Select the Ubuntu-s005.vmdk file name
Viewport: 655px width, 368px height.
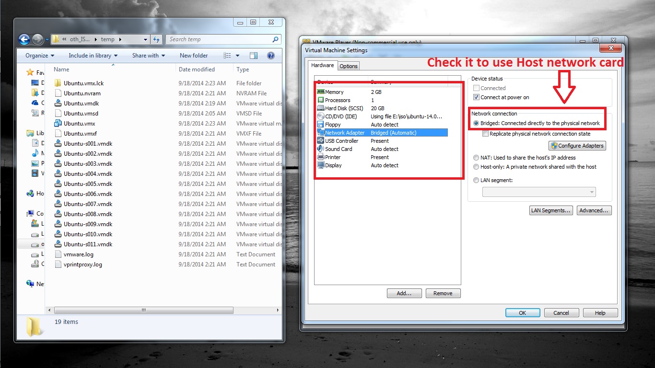pyautogui.click(x=88, y=184)
